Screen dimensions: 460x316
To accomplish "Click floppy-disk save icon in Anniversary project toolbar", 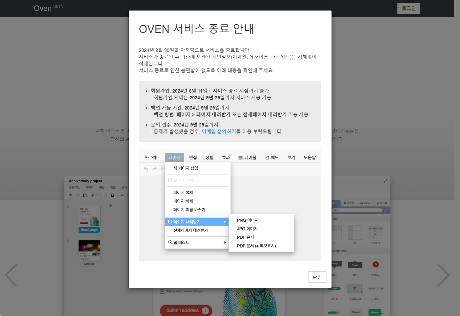I will pos(85,195).
